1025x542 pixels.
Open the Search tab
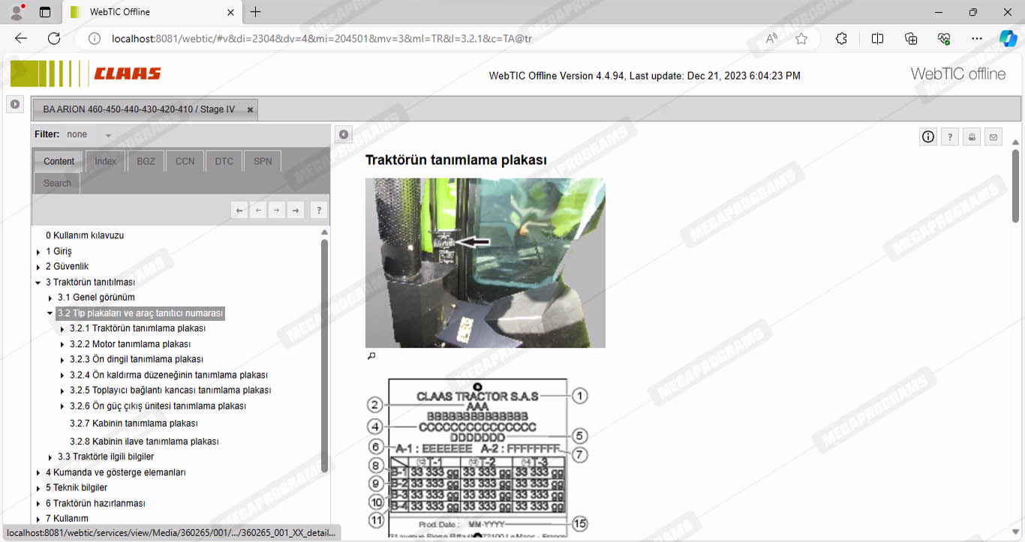pos(57,183)
